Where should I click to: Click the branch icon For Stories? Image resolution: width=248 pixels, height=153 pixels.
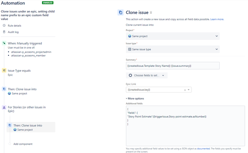coord(4,107)
